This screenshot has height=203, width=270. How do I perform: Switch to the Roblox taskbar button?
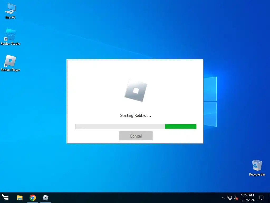[46, 198]
